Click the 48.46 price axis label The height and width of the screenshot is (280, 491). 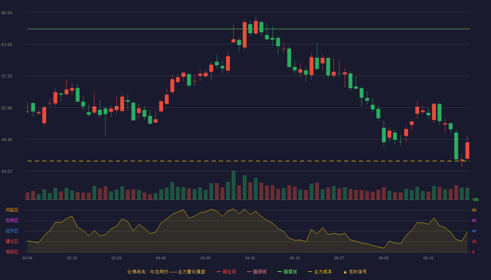point(7,140)
